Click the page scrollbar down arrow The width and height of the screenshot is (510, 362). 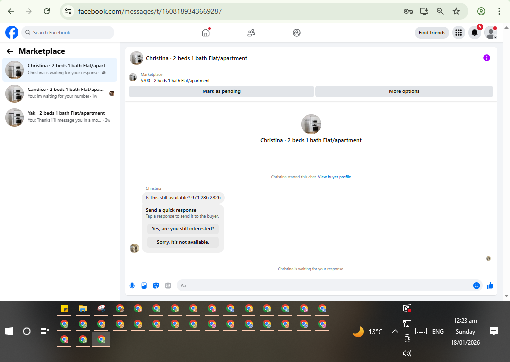coord(506,296)
